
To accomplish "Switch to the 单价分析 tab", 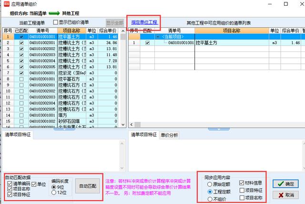I will (169, 135).
